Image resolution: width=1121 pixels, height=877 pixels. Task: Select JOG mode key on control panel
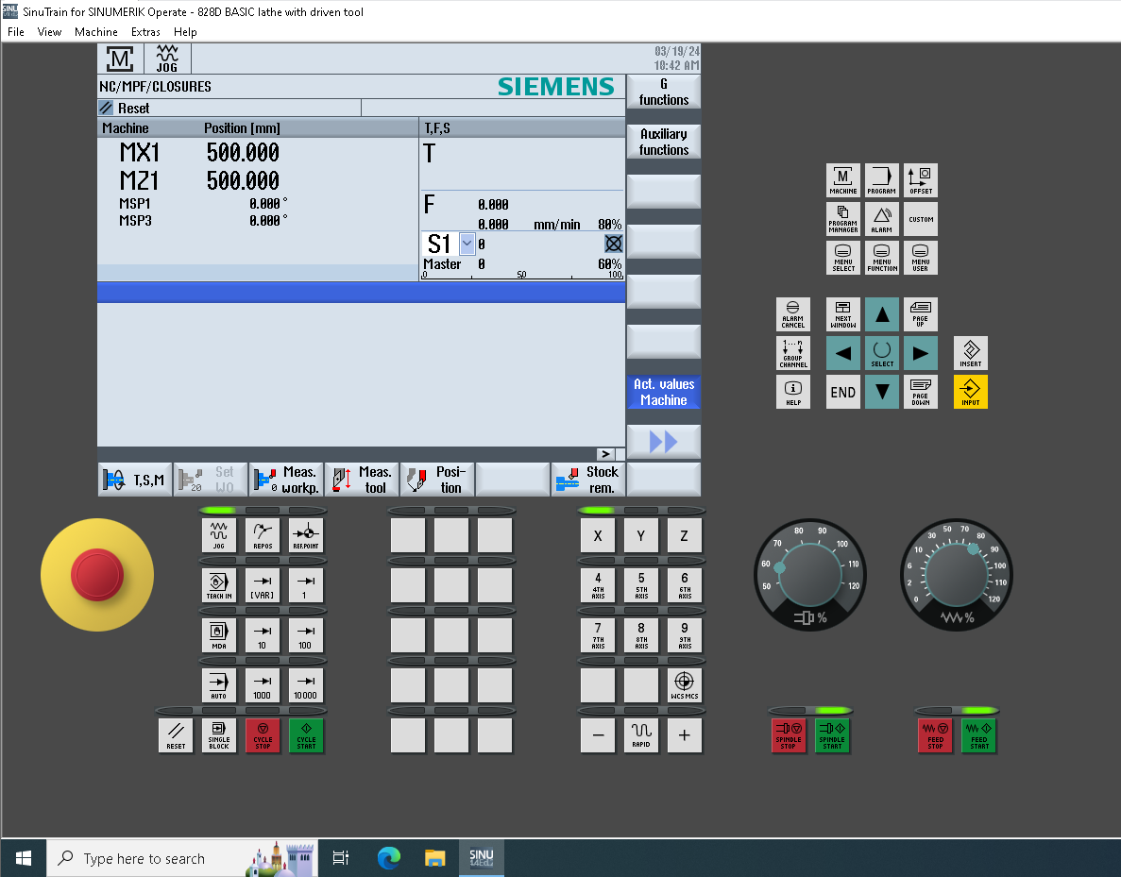(x=219, y=534)
